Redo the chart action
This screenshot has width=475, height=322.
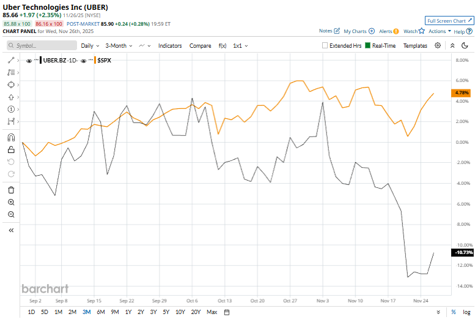click(11, 174)
